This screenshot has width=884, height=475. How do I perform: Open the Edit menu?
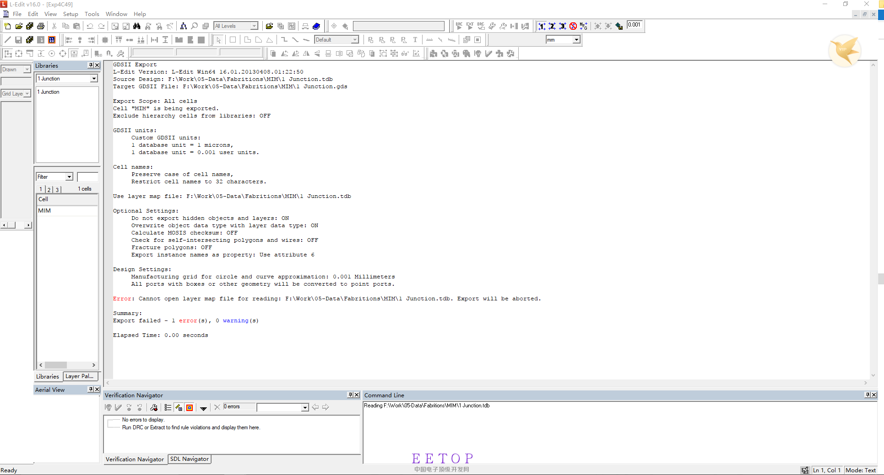pos(33,14)
